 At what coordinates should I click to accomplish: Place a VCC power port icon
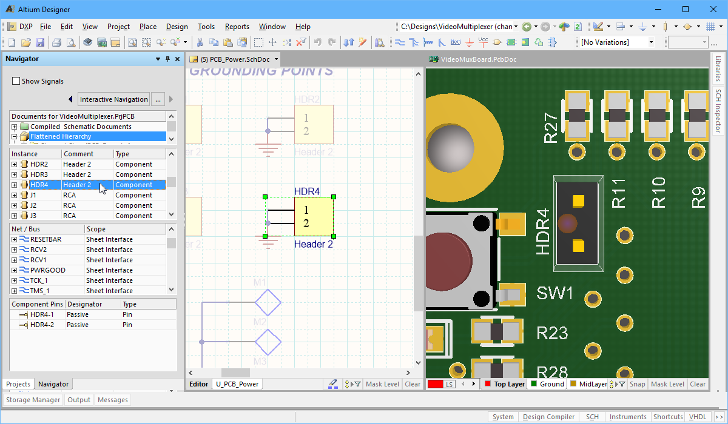click(x=483, y=42)
